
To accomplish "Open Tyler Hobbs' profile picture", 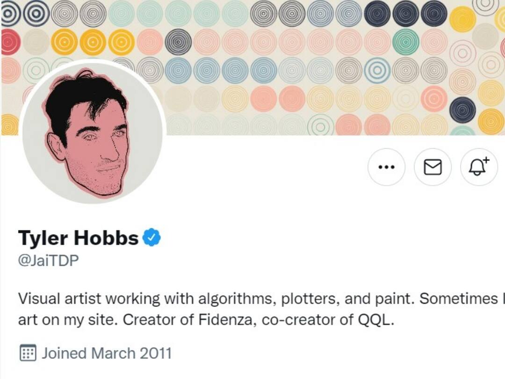I will [93, 132].
